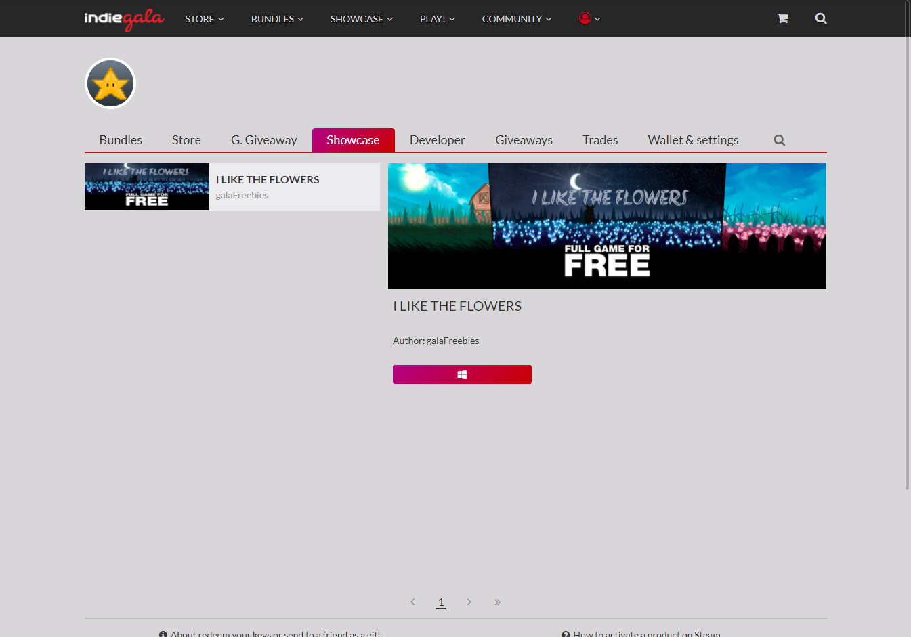Viewport: 911px width, 637px height.
Task: Jump to last page double arrow
Action: (x=497, y=602)
